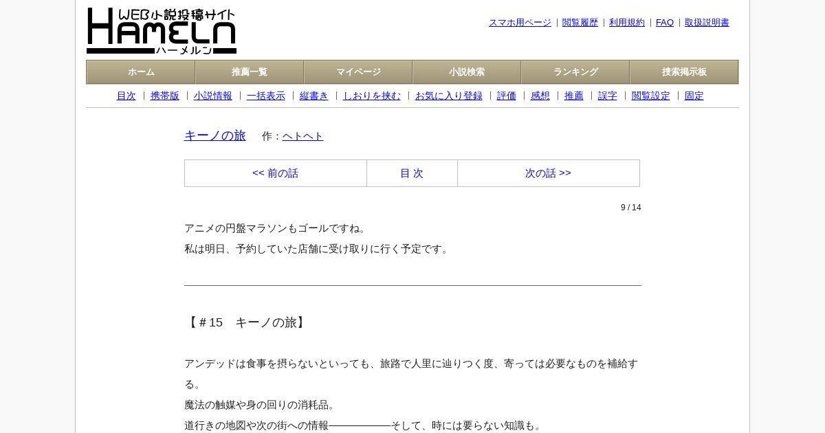This screenshot has height=433, width=825.
Task: Click 固定 in the sub menu
Action: click(694, 96)
